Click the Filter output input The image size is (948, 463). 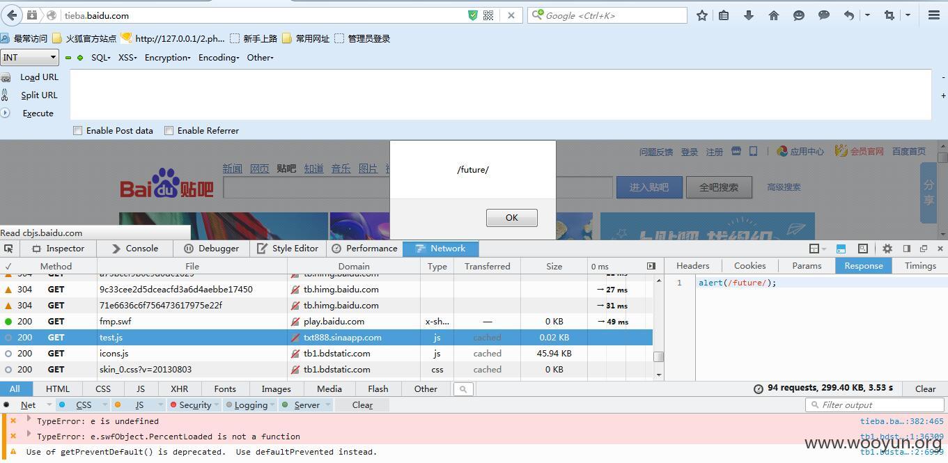pyautogui.click(x=873, y=405)
